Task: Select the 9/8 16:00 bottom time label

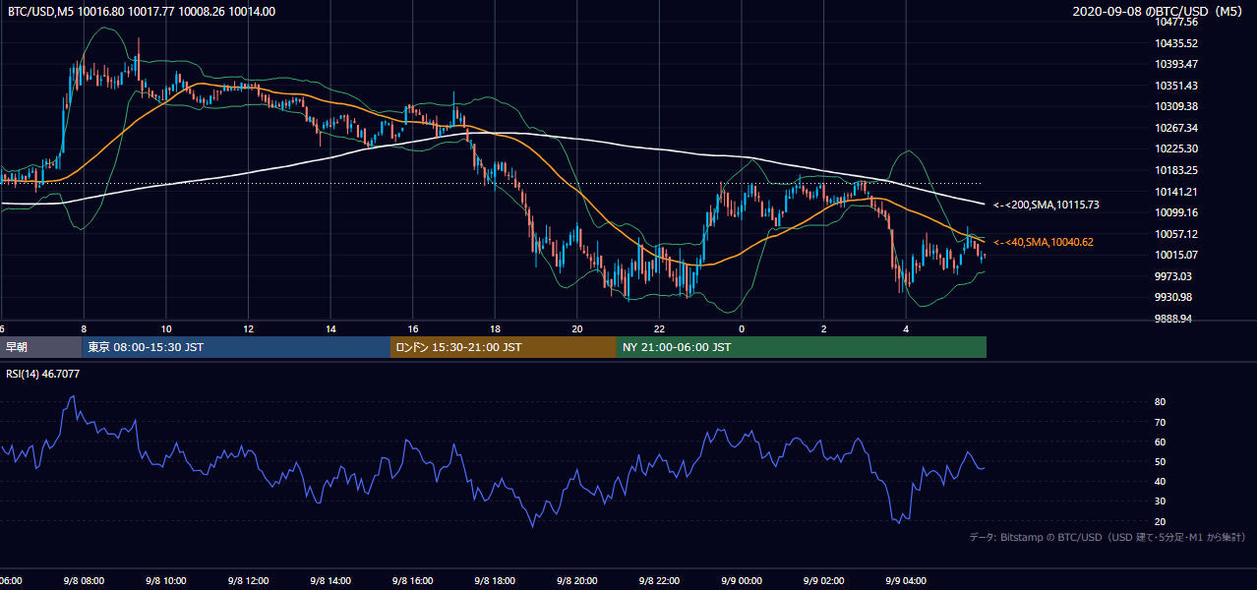Action: pyautogui.click(x=413, y=580)
